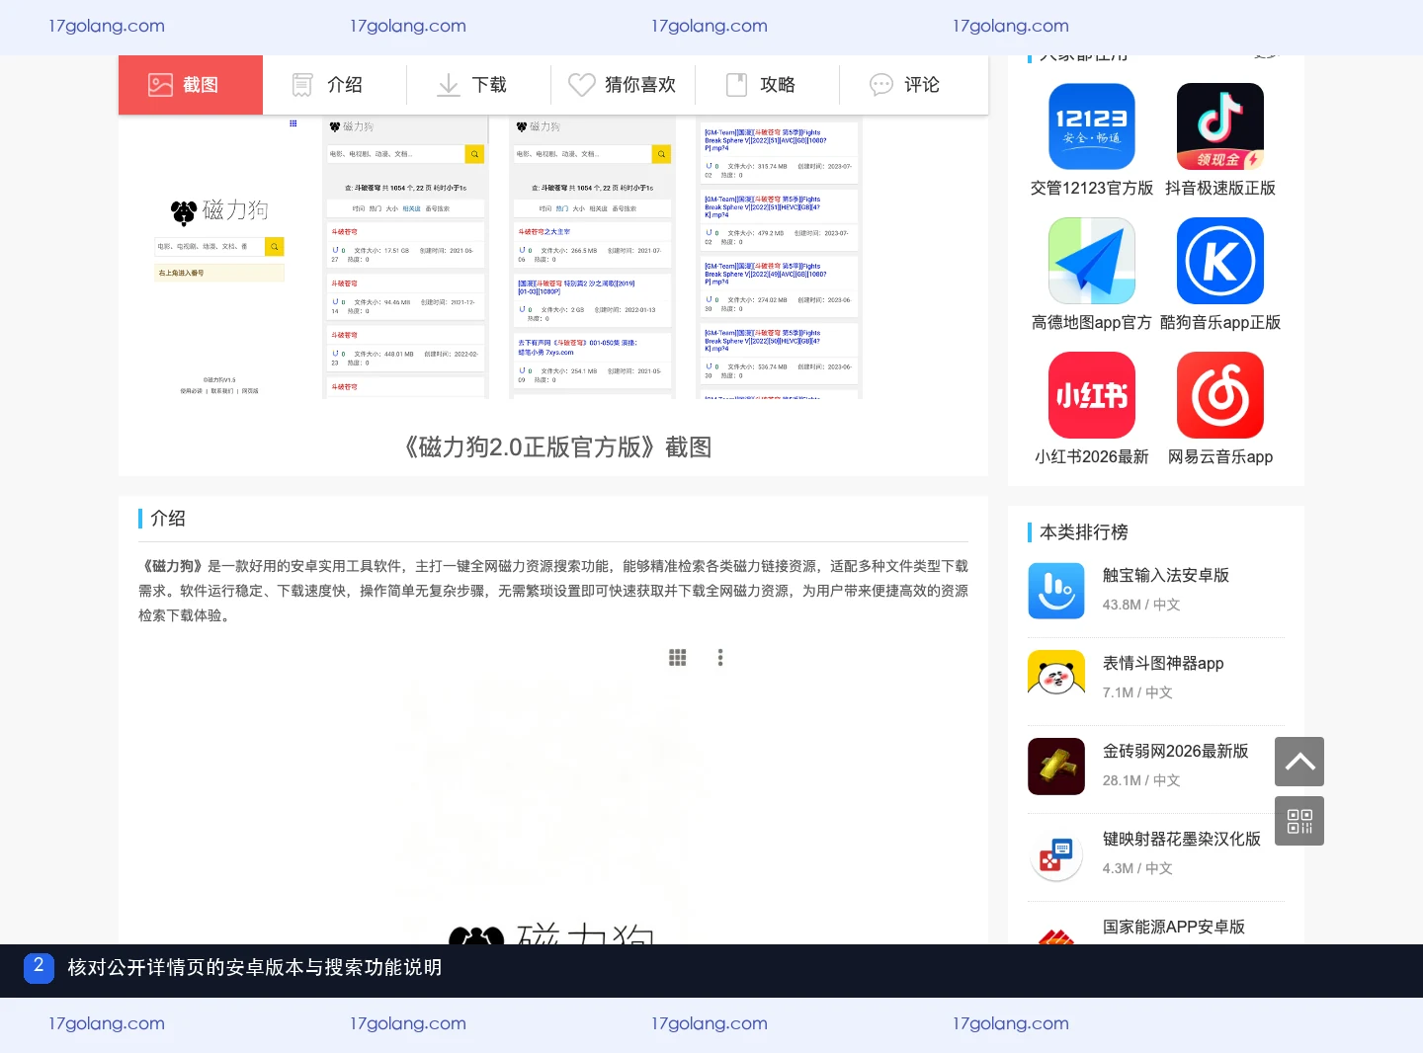
Task: Show the QR code button
Action: [1299, 821]
